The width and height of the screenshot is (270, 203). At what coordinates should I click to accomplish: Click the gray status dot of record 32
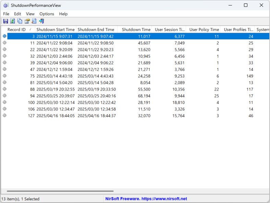[x=5, y=56]
